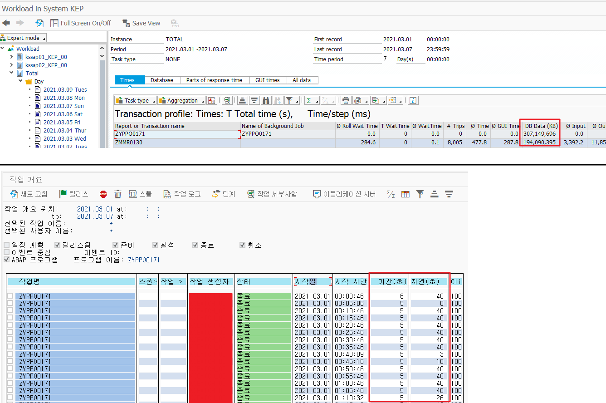Click the subtotal icon in job overview toolbar
This screenshot has height=403, width=606.
click(391, 194)
